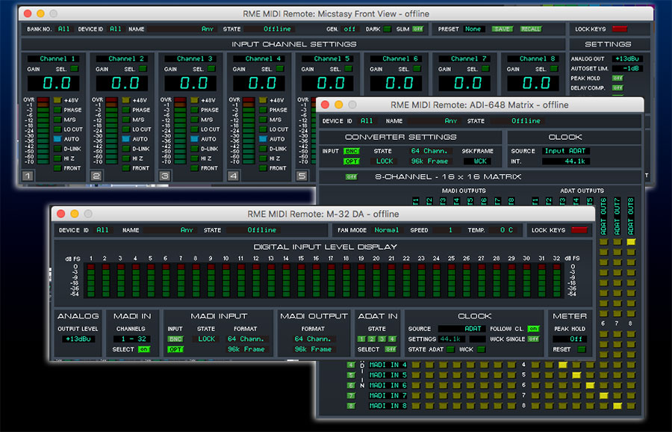Select BNC input in the MADI INPUT section

point(175,339)
